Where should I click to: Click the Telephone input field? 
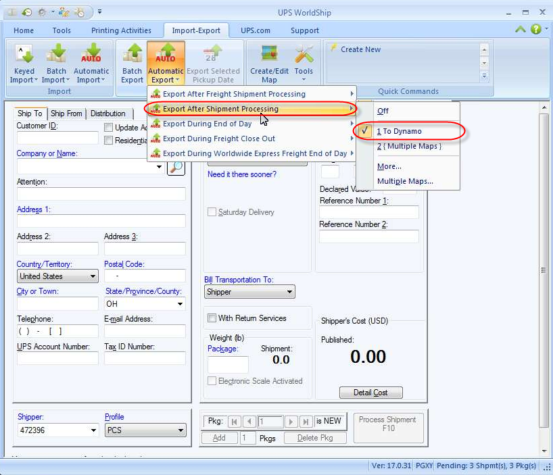[57, 331]
